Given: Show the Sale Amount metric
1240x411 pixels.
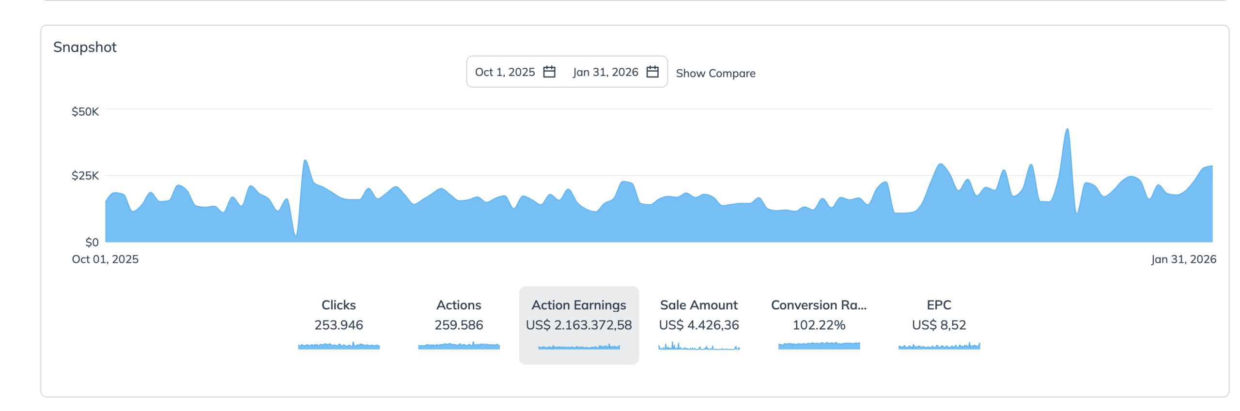Looking at the screenshot, I should click(x=698, y=305).
